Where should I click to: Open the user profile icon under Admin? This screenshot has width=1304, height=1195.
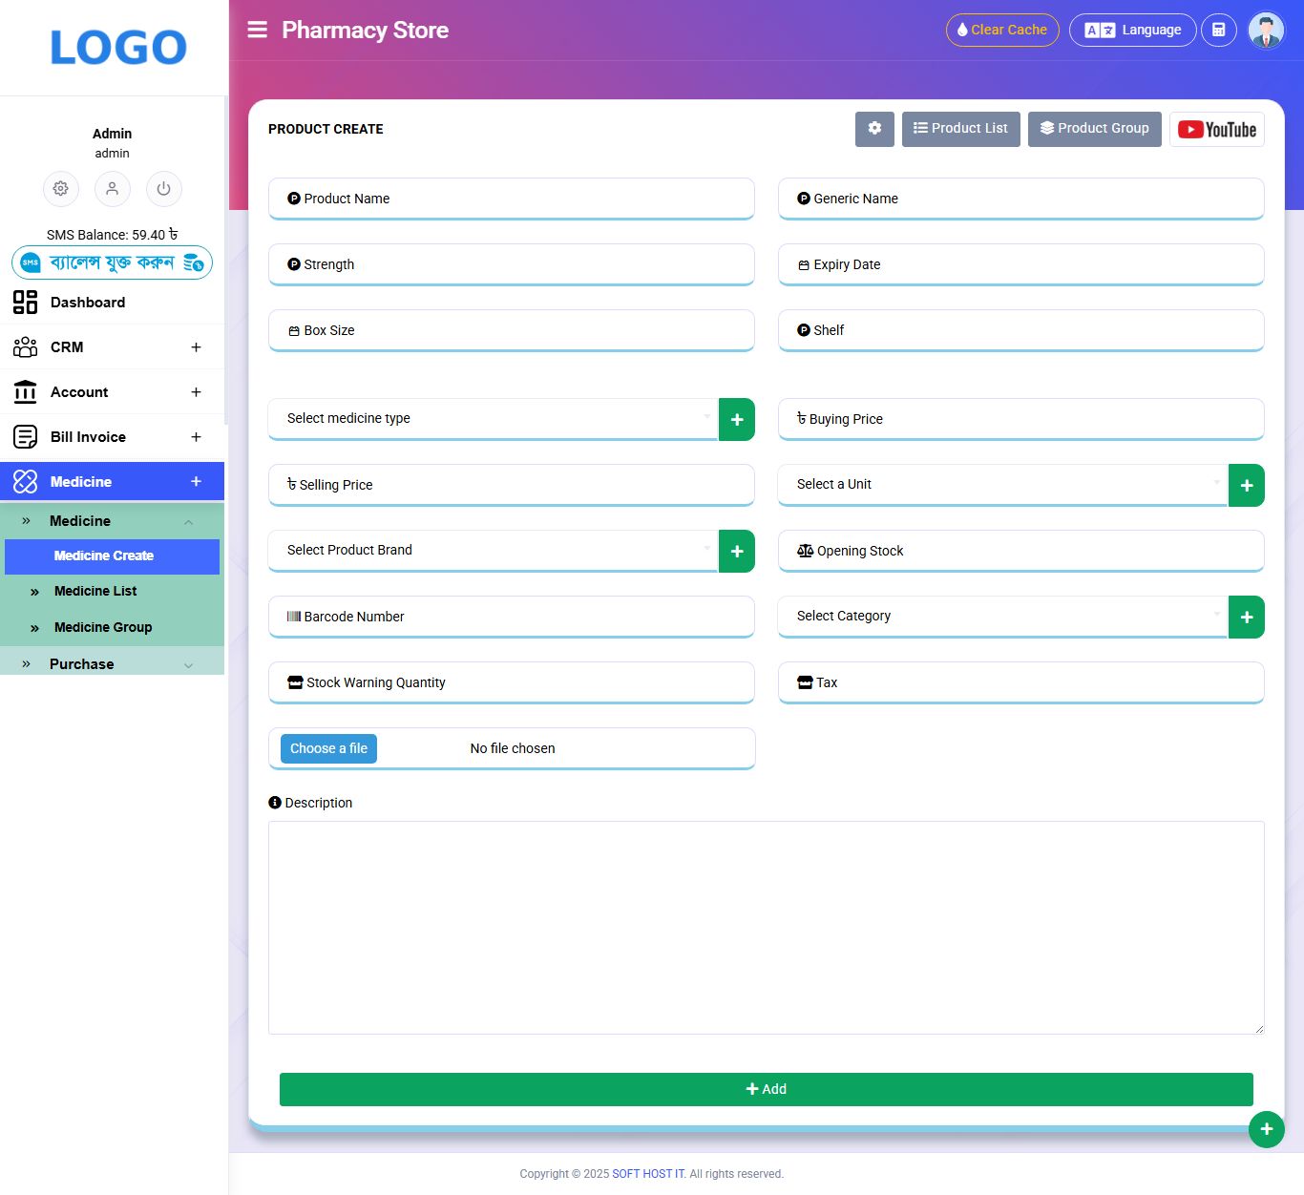point(113,189)
